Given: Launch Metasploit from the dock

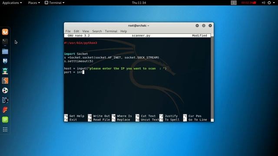Looking at the screenshot, I should [x=5, y=61].
